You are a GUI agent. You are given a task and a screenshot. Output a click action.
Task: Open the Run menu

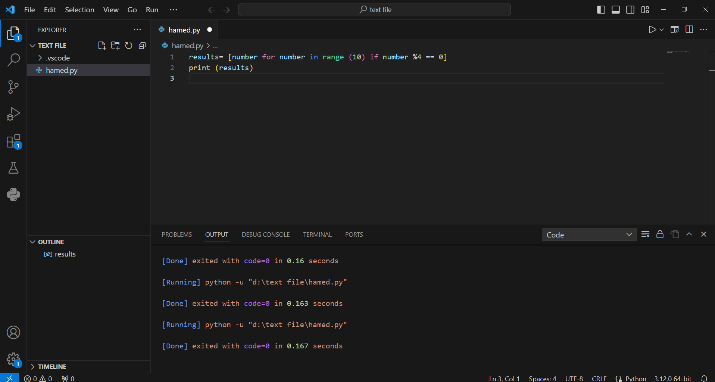point(152,10)
